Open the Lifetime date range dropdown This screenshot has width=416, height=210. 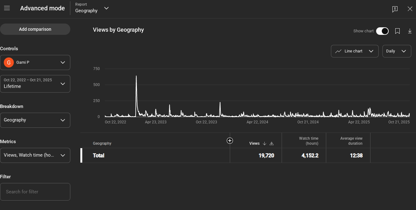[35, 84]
